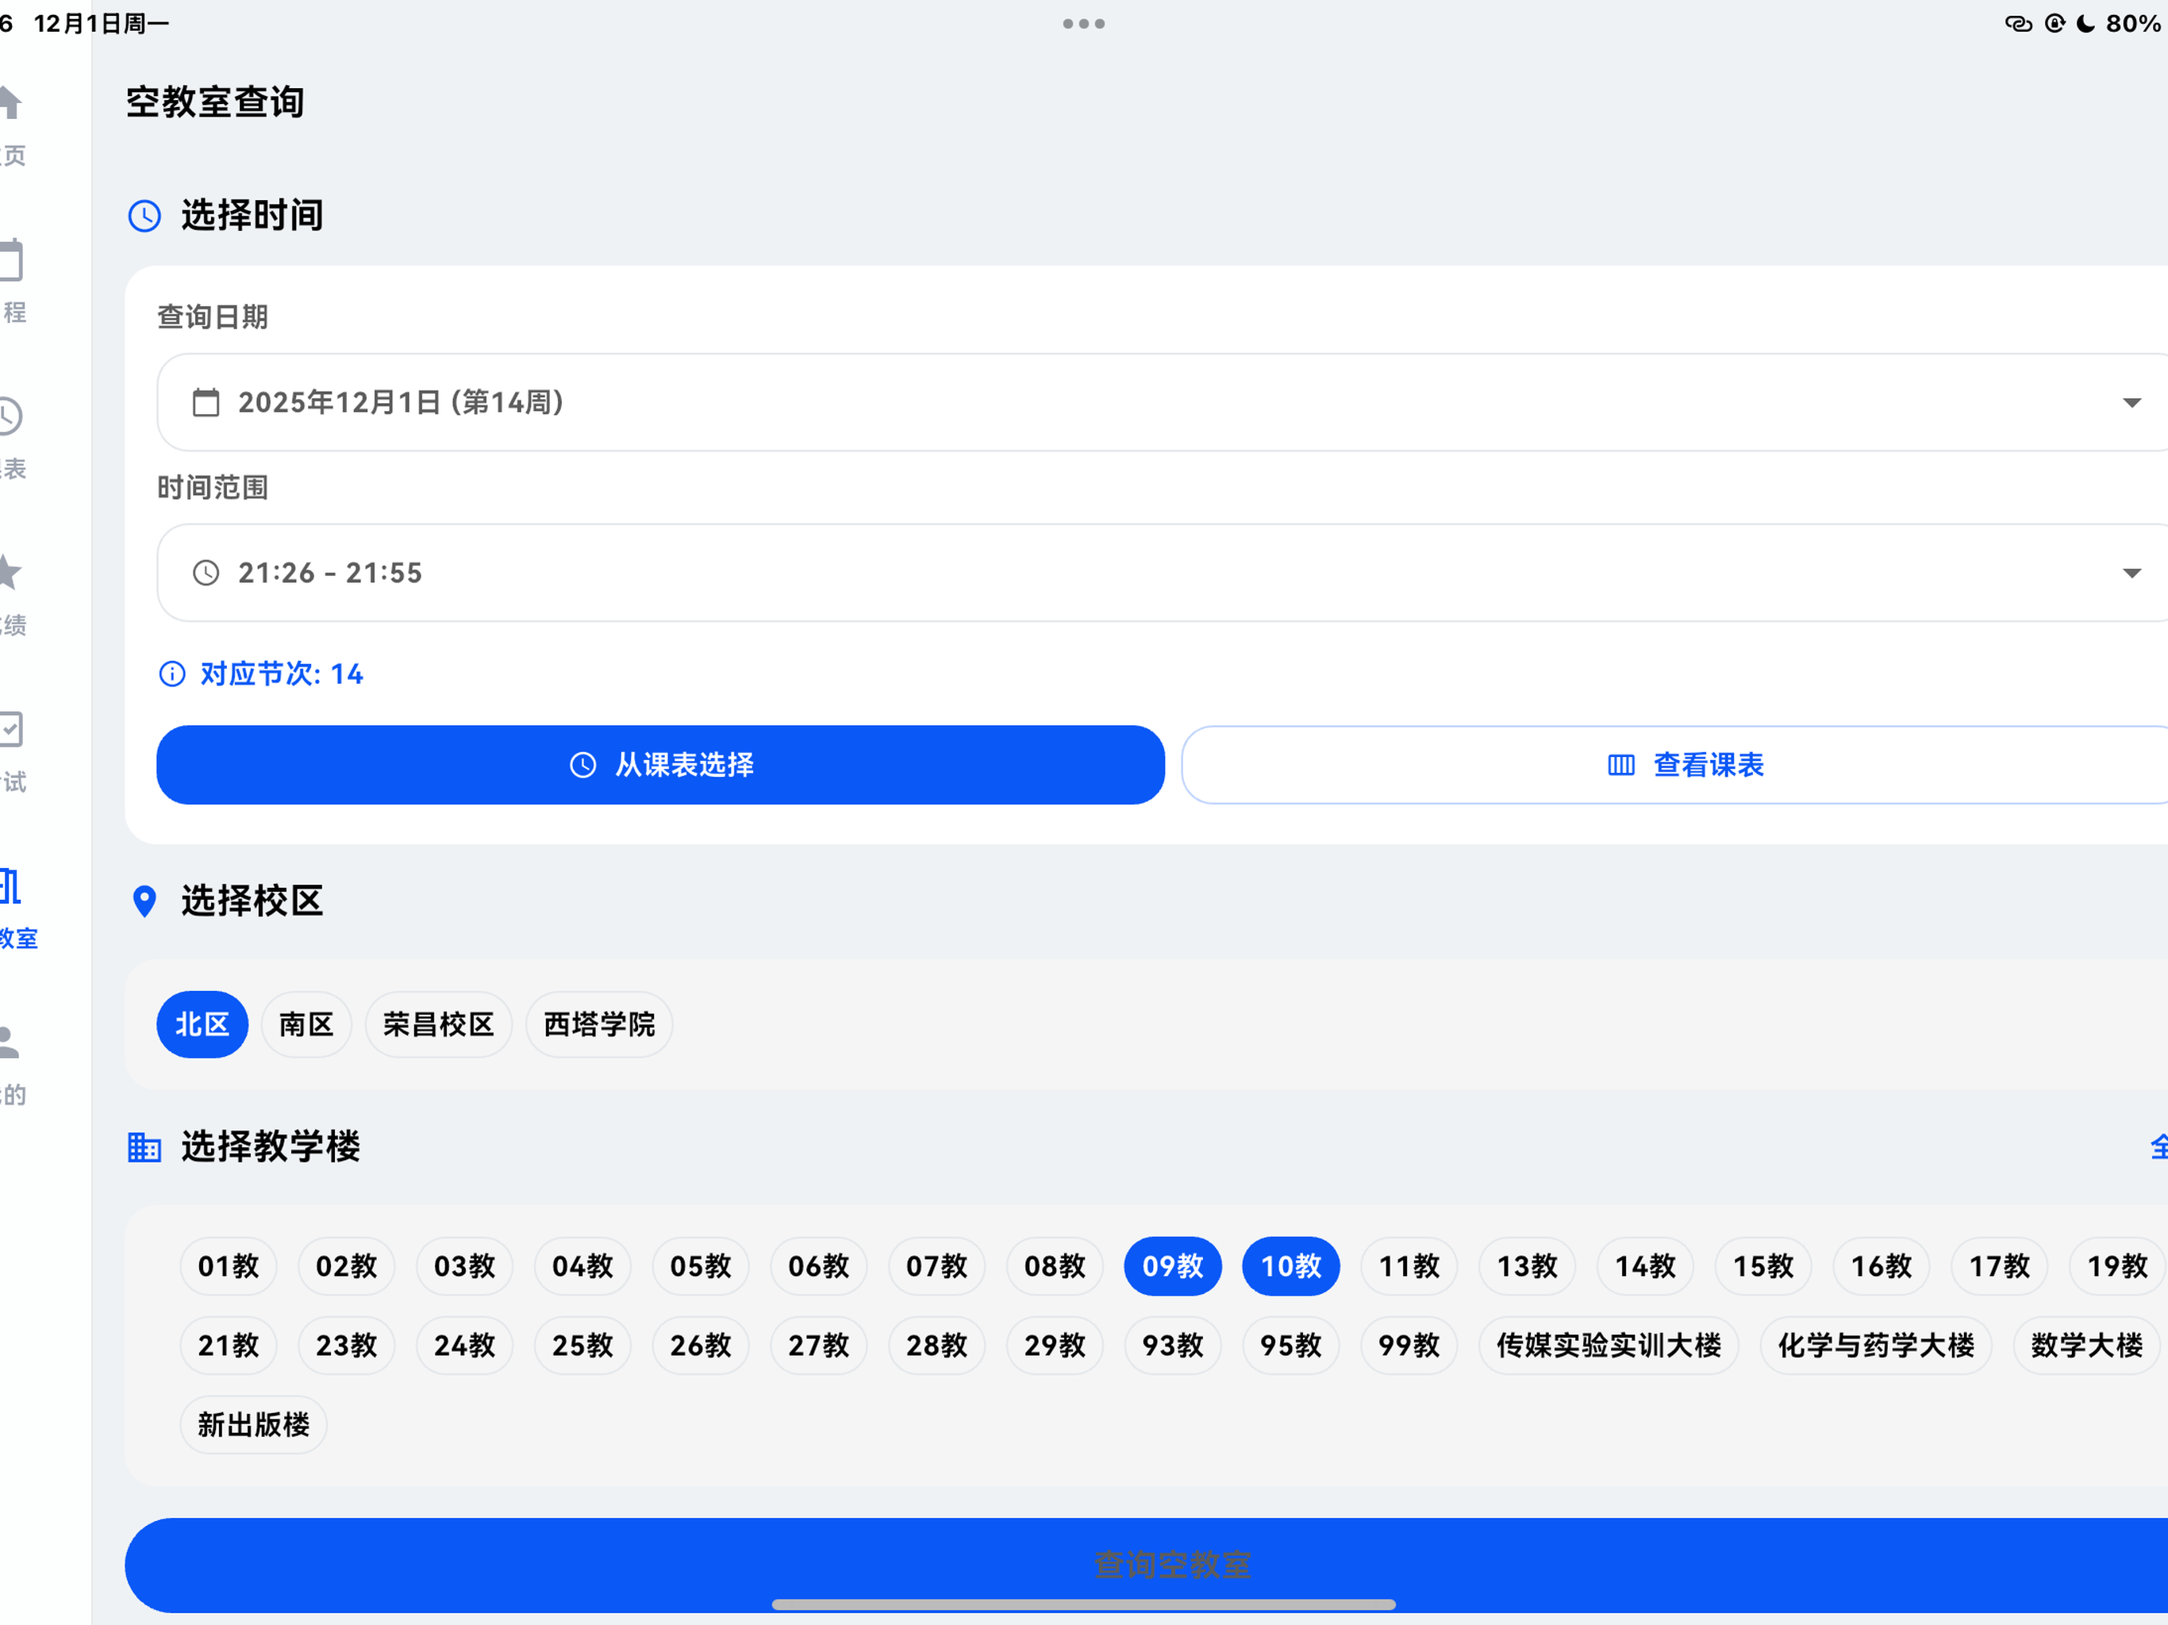The width and height of the screenshot is (2168, 1625).
Task: Deselect building 09教
Action: (x=1173, y=1267)
